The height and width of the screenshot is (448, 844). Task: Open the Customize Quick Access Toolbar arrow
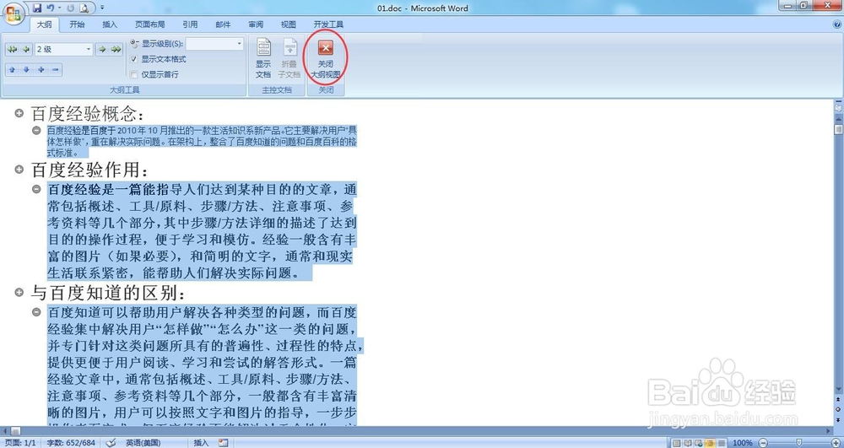click(102, 8)
